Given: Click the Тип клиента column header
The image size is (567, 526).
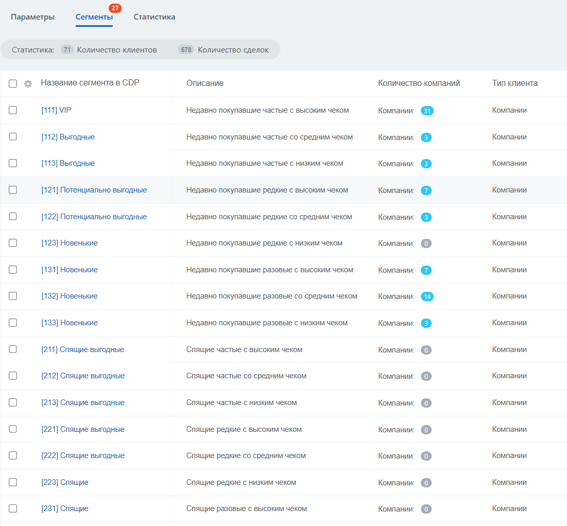Looking at the screenshot, I should [515, 83].
